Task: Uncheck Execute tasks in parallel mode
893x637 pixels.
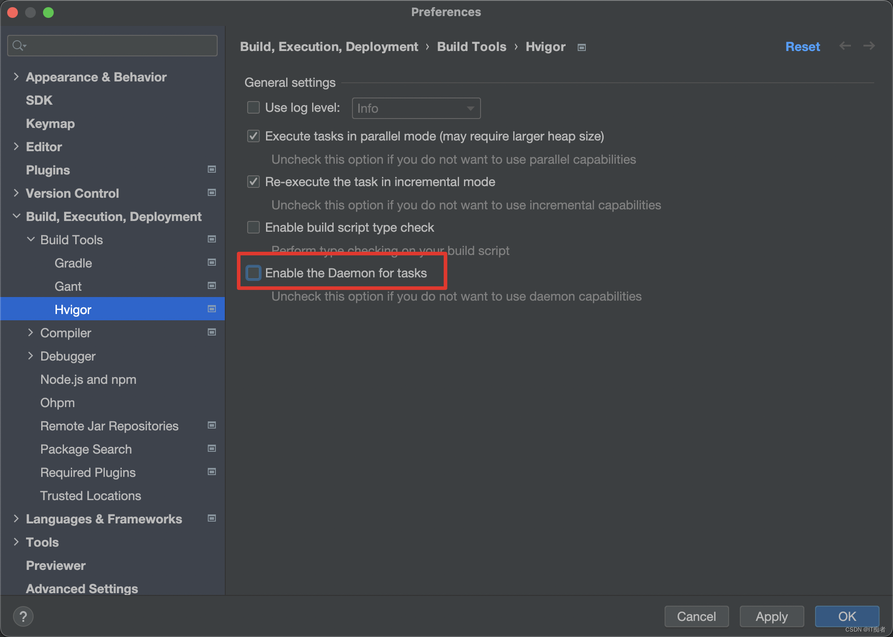Action: 253,136
